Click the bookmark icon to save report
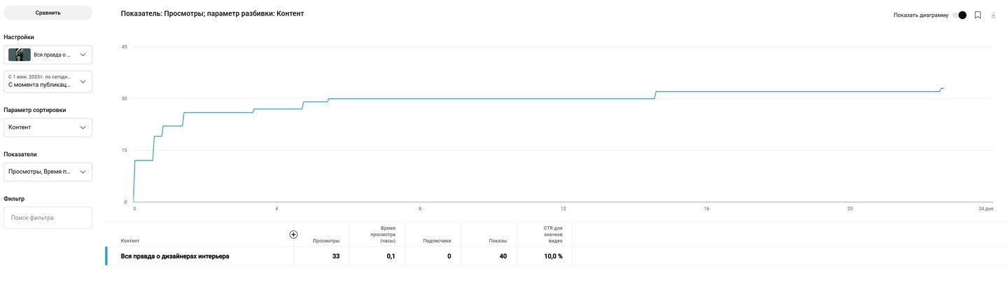The height and width of the screenshot is (290, 1008). coord(978,15)
